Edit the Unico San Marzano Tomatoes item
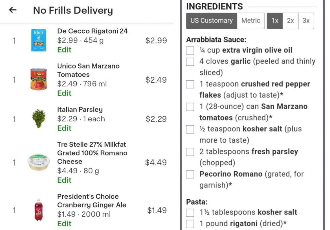 64,93
